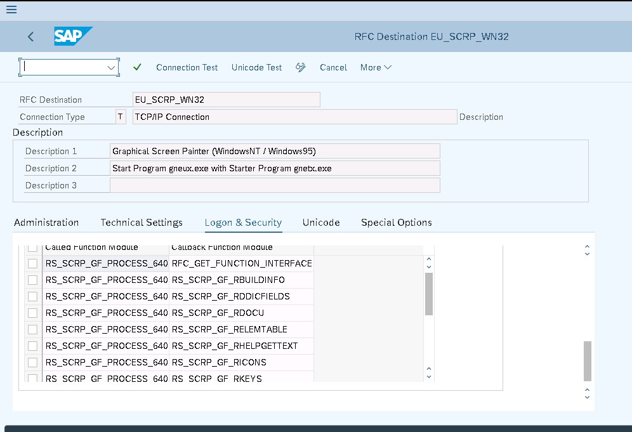Click the RS_SCRP_GF_RDOCU callback cell
Image resolution: width=632 pixels, height=432 pixels.
[241, 313]
